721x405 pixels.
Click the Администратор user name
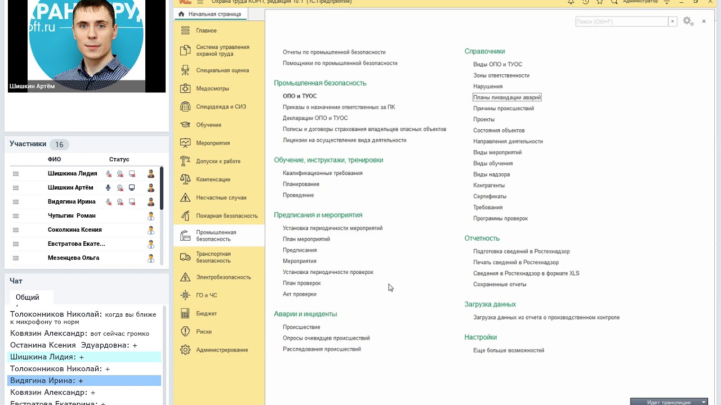pos(640,2)
